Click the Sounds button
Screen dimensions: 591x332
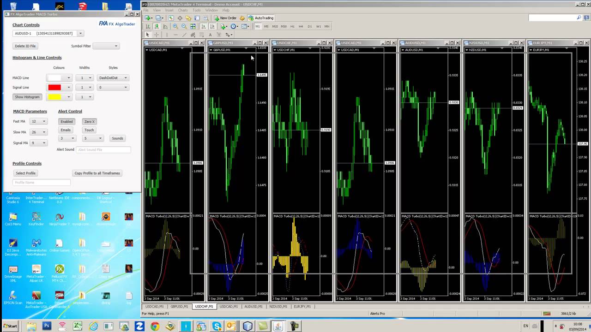coord(117,138)
